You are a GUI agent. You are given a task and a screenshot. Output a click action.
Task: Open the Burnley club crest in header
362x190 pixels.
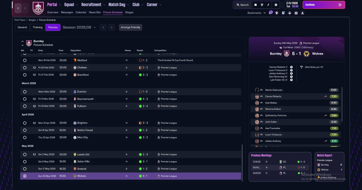pos(38,8)
